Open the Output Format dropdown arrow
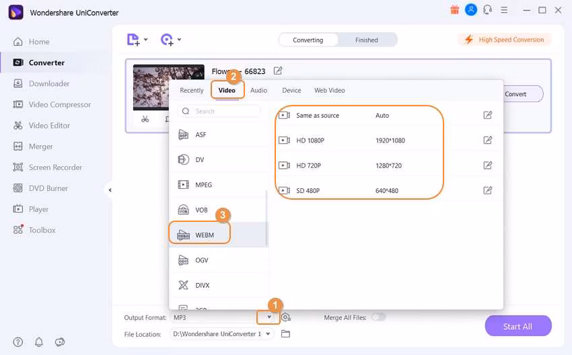Viewport: 572px width, 355px height. 269,317
